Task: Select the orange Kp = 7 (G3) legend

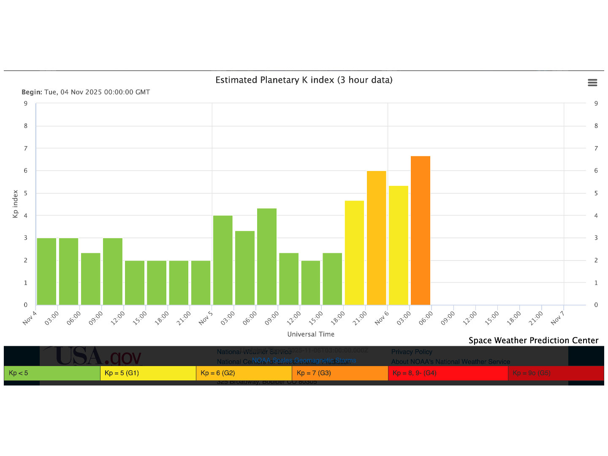Action: 339,373
